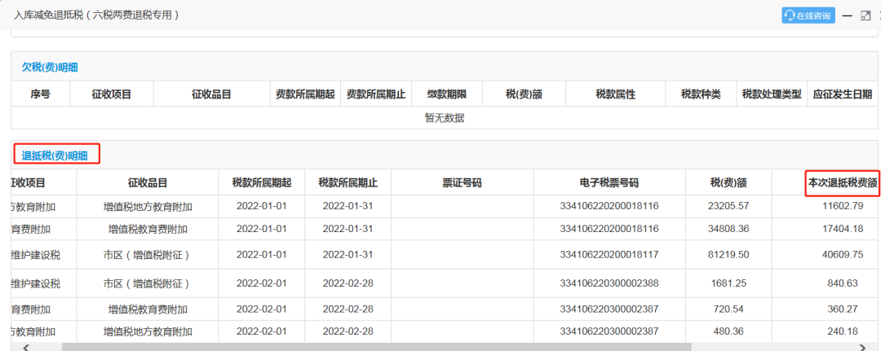Select tax ticket number 334106220200018117
This screenshot has width=881, height=351.
[x=609, y=255]
